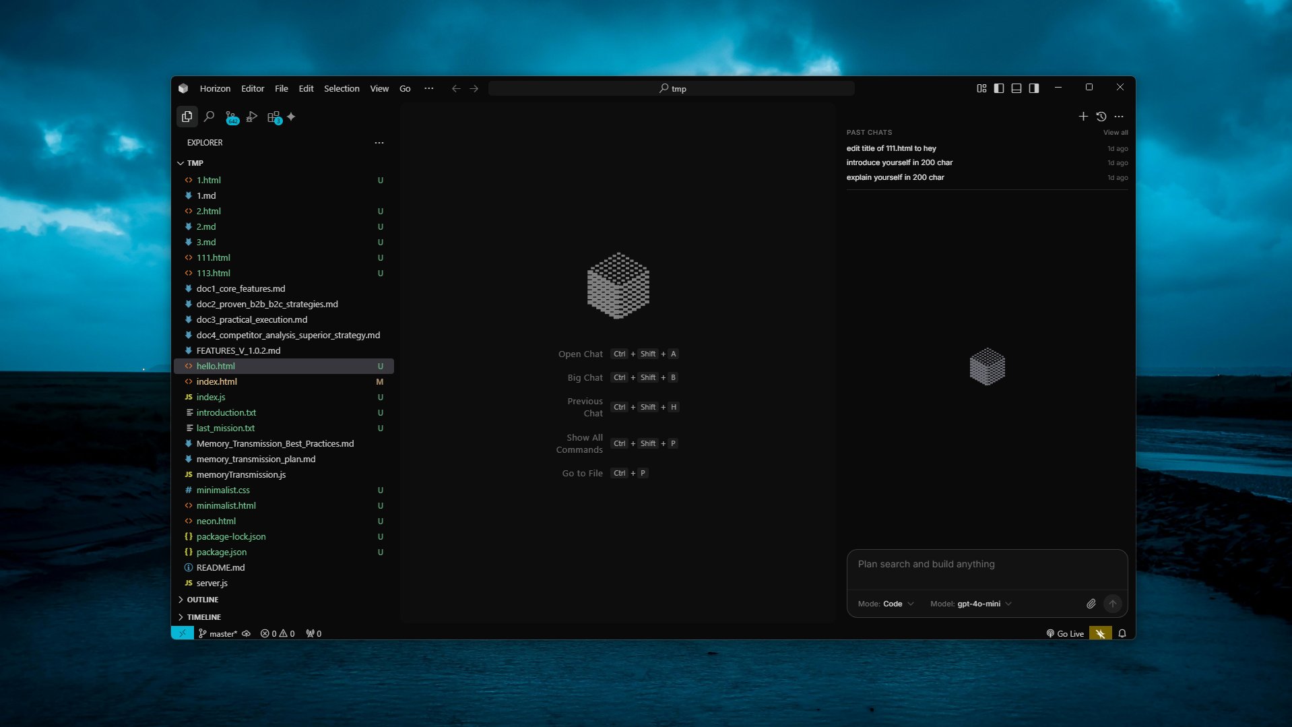This screenshot has height=727, width=1292.
Task: Toggle the secondary sidebar visibility
Action: (1034, 88)
